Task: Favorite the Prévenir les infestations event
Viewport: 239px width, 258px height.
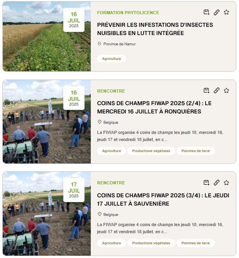Action: (226, 12)
